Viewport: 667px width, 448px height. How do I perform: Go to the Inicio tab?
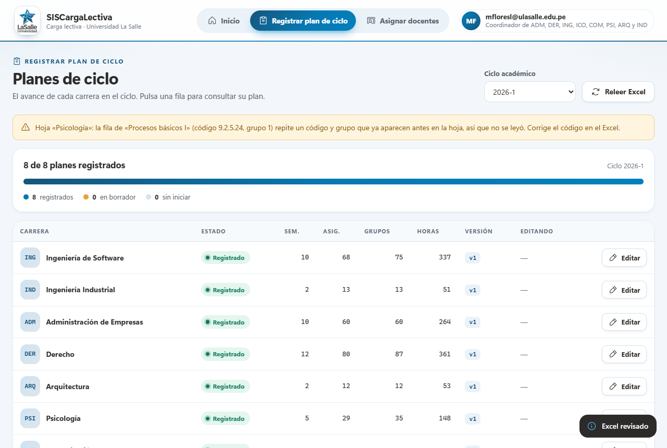[224, 21]
